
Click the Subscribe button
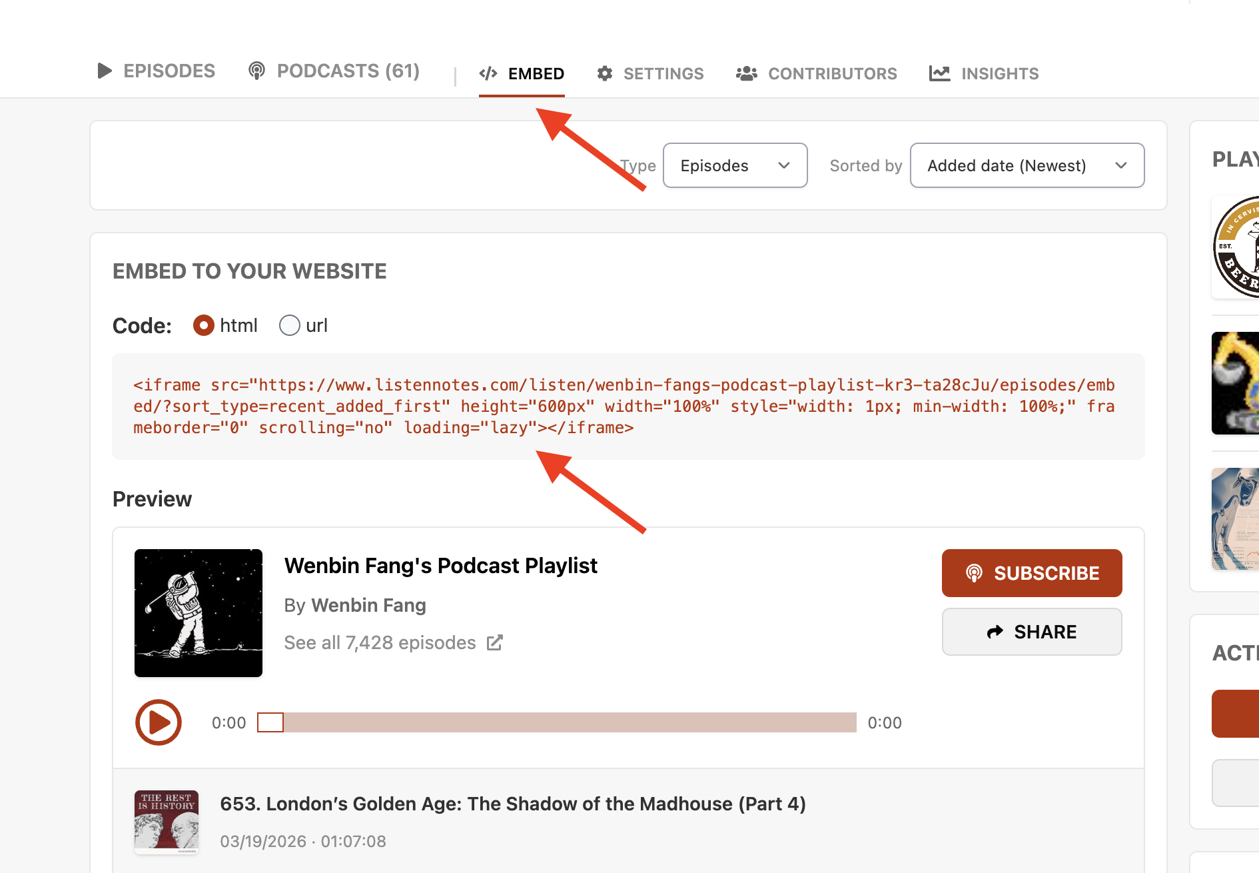click(x=1032, y=573)
